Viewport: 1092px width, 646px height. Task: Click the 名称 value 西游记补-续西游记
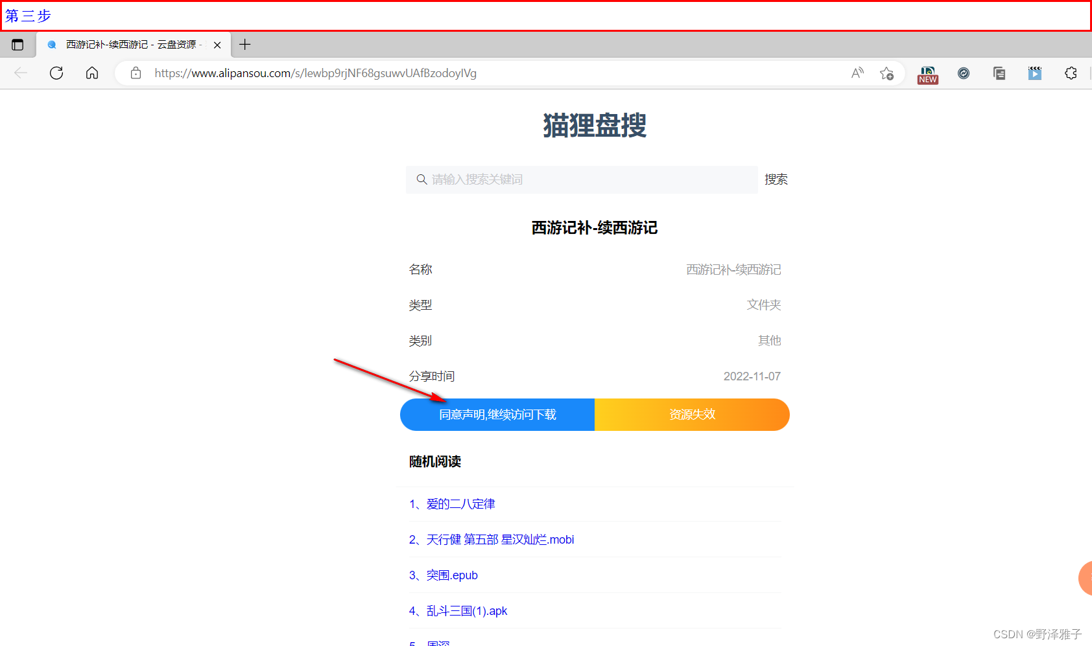point(733,270)
